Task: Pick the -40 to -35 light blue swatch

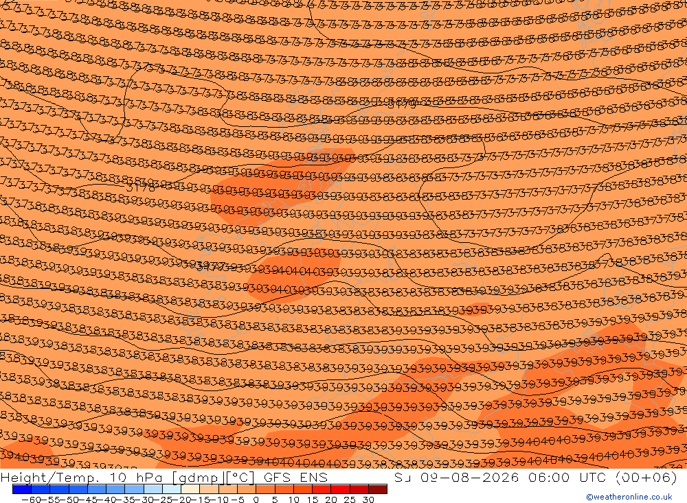Action: (115, 489)
